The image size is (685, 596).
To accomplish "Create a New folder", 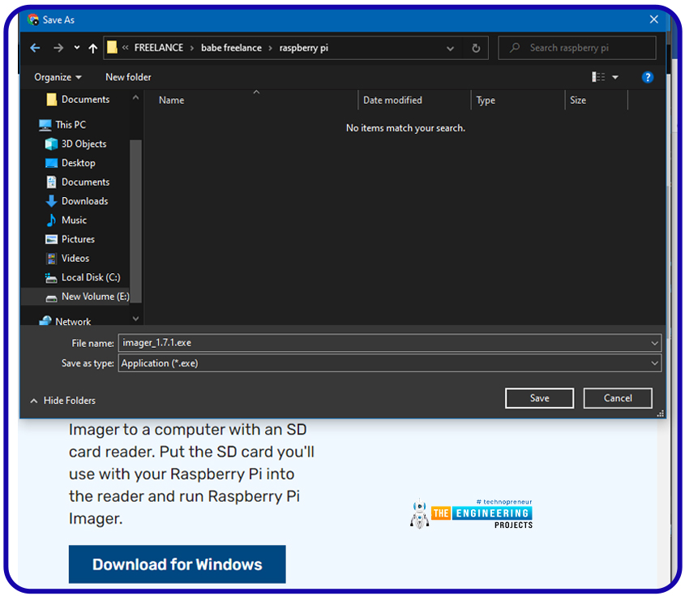I will coord(128,77).
